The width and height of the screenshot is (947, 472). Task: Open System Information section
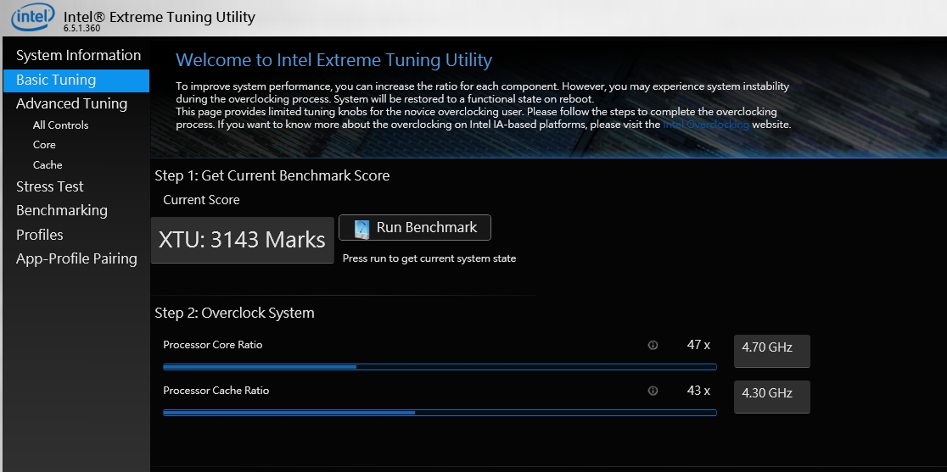point(78,55)
